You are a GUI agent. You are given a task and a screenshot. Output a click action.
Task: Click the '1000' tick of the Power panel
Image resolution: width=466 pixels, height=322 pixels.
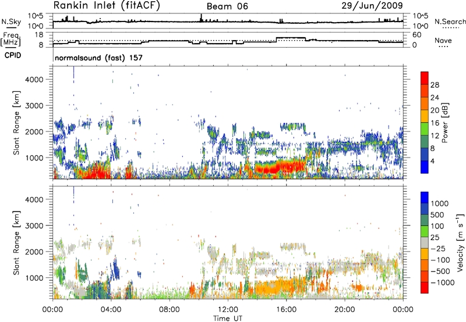pos(34,158)
